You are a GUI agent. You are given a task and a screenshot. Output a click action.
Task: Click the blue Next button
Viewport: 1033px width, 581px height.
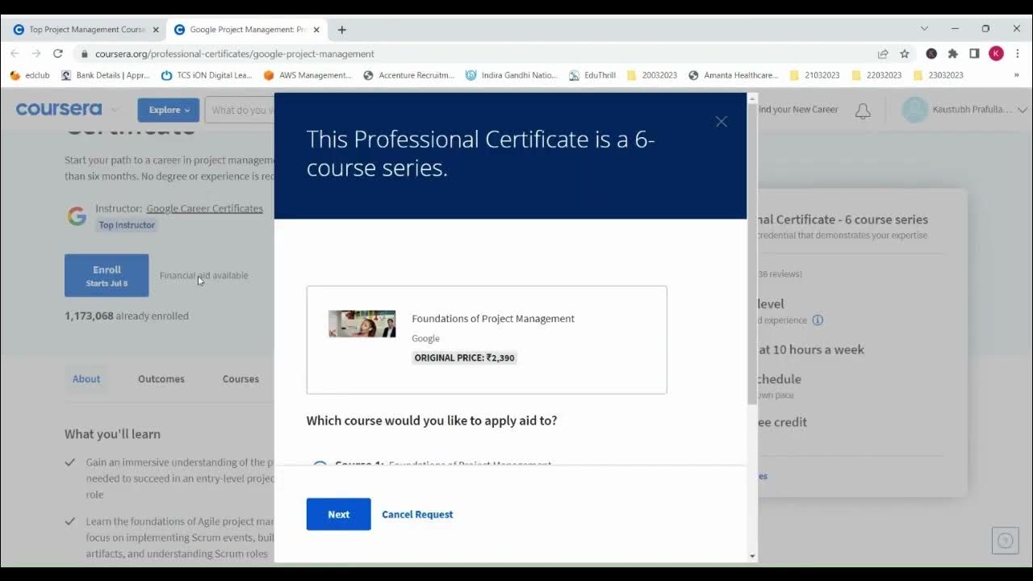click(x=338, y=514)
